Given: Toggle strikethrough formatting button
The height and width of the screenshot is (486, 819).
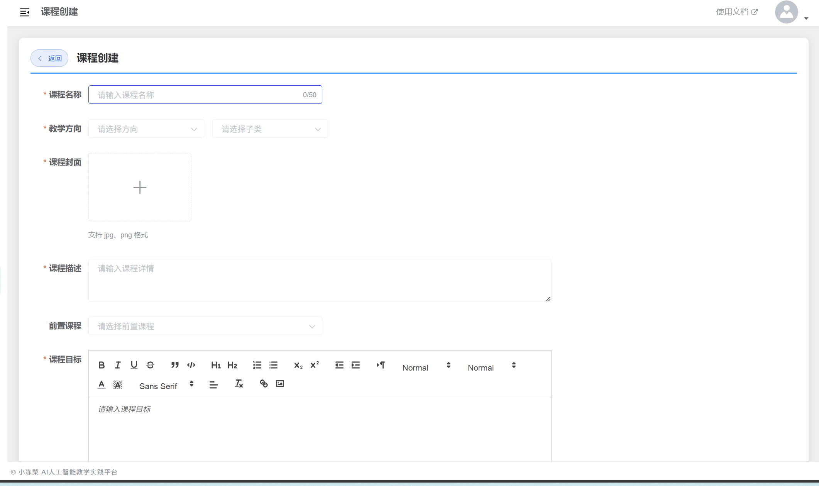Looking at the screenshot, I should 151,365.
